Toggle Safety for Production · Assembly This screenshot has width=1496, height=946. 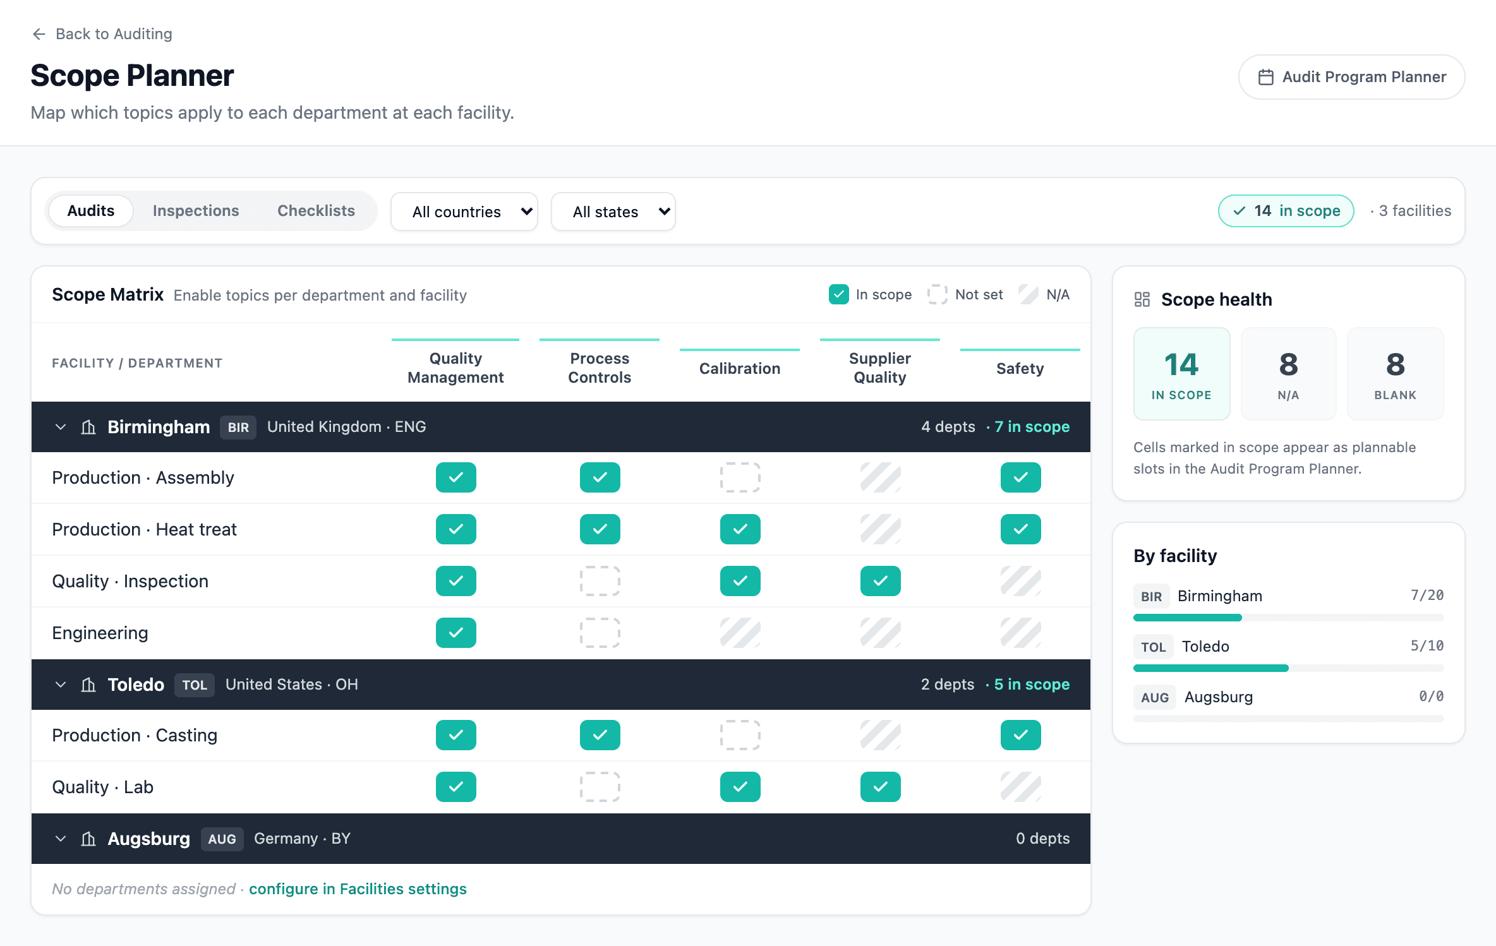[x=1021, y=477]
